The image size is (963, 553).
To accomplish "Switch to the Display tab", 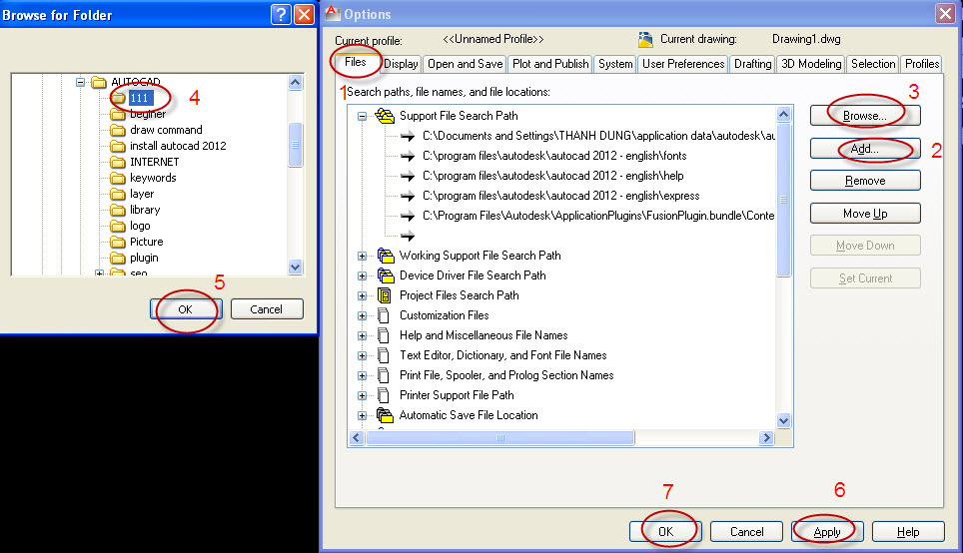I will point(401,64).
